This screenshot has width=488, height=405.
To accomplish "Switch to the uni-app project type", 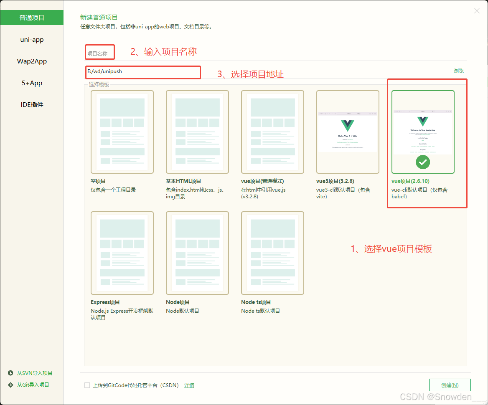I will click(32, 40).
